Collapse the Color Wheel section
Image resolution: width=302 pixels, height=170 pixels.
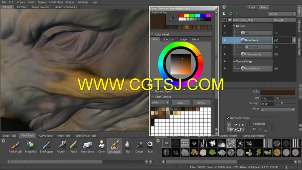[x=152, y=34]
